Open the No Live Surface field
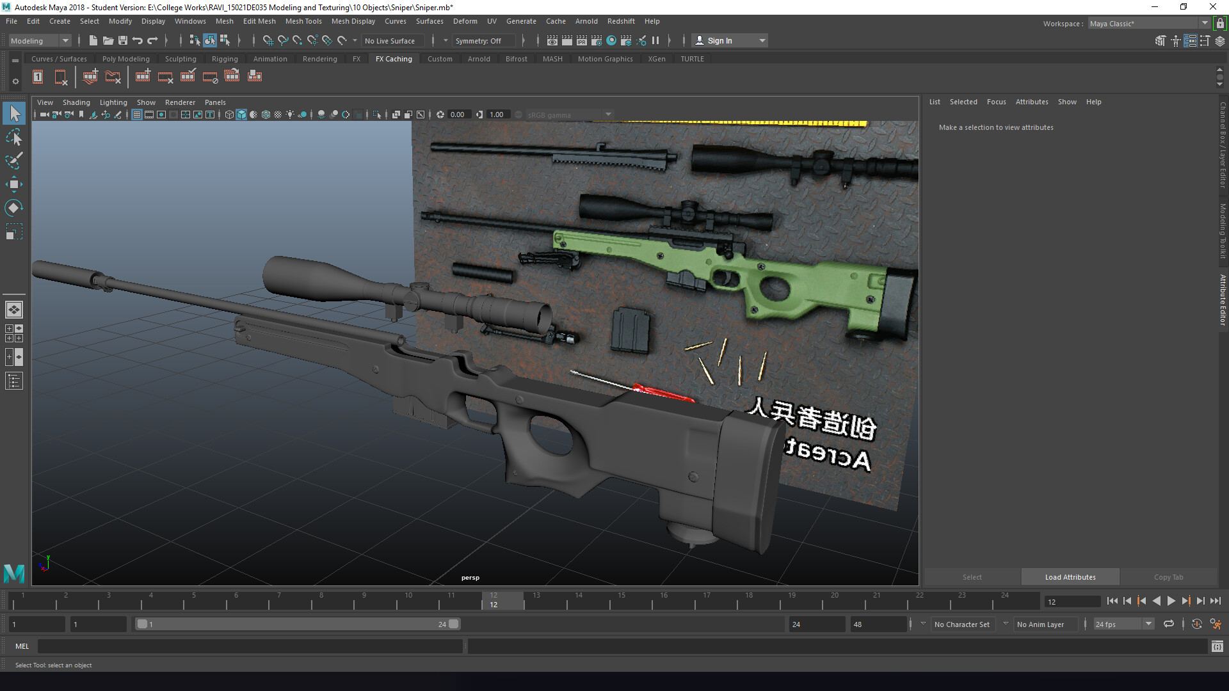The height and width of the screenshot is (691, 1229). (x=393, y=40)
